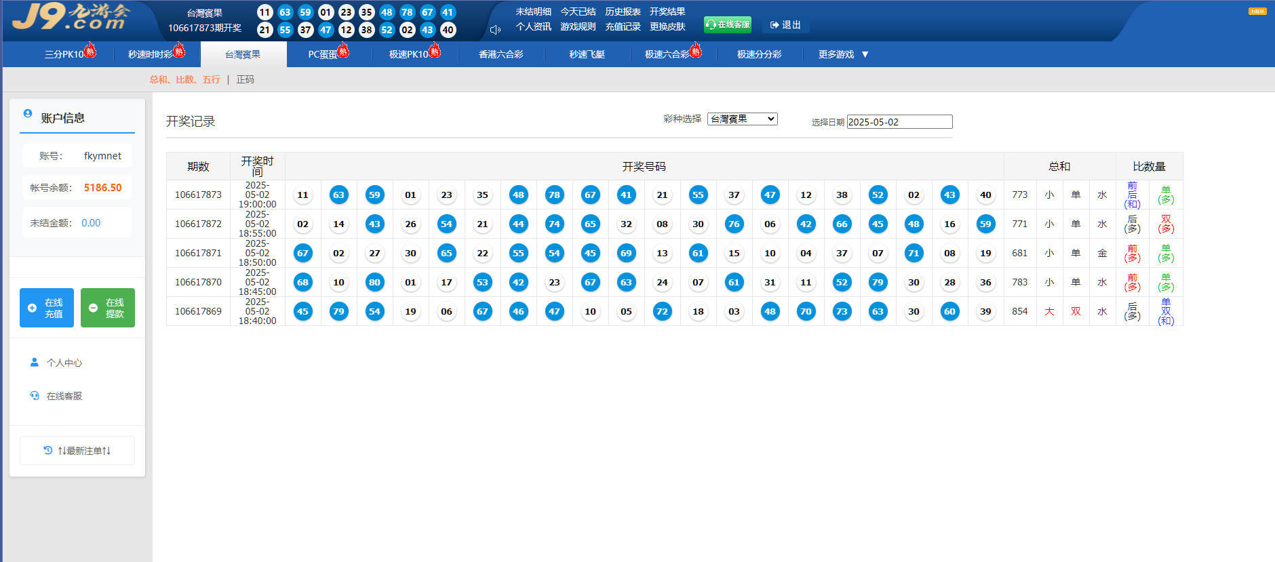
Task: Open the 历史报表 history report link
Action: (623, 12)
